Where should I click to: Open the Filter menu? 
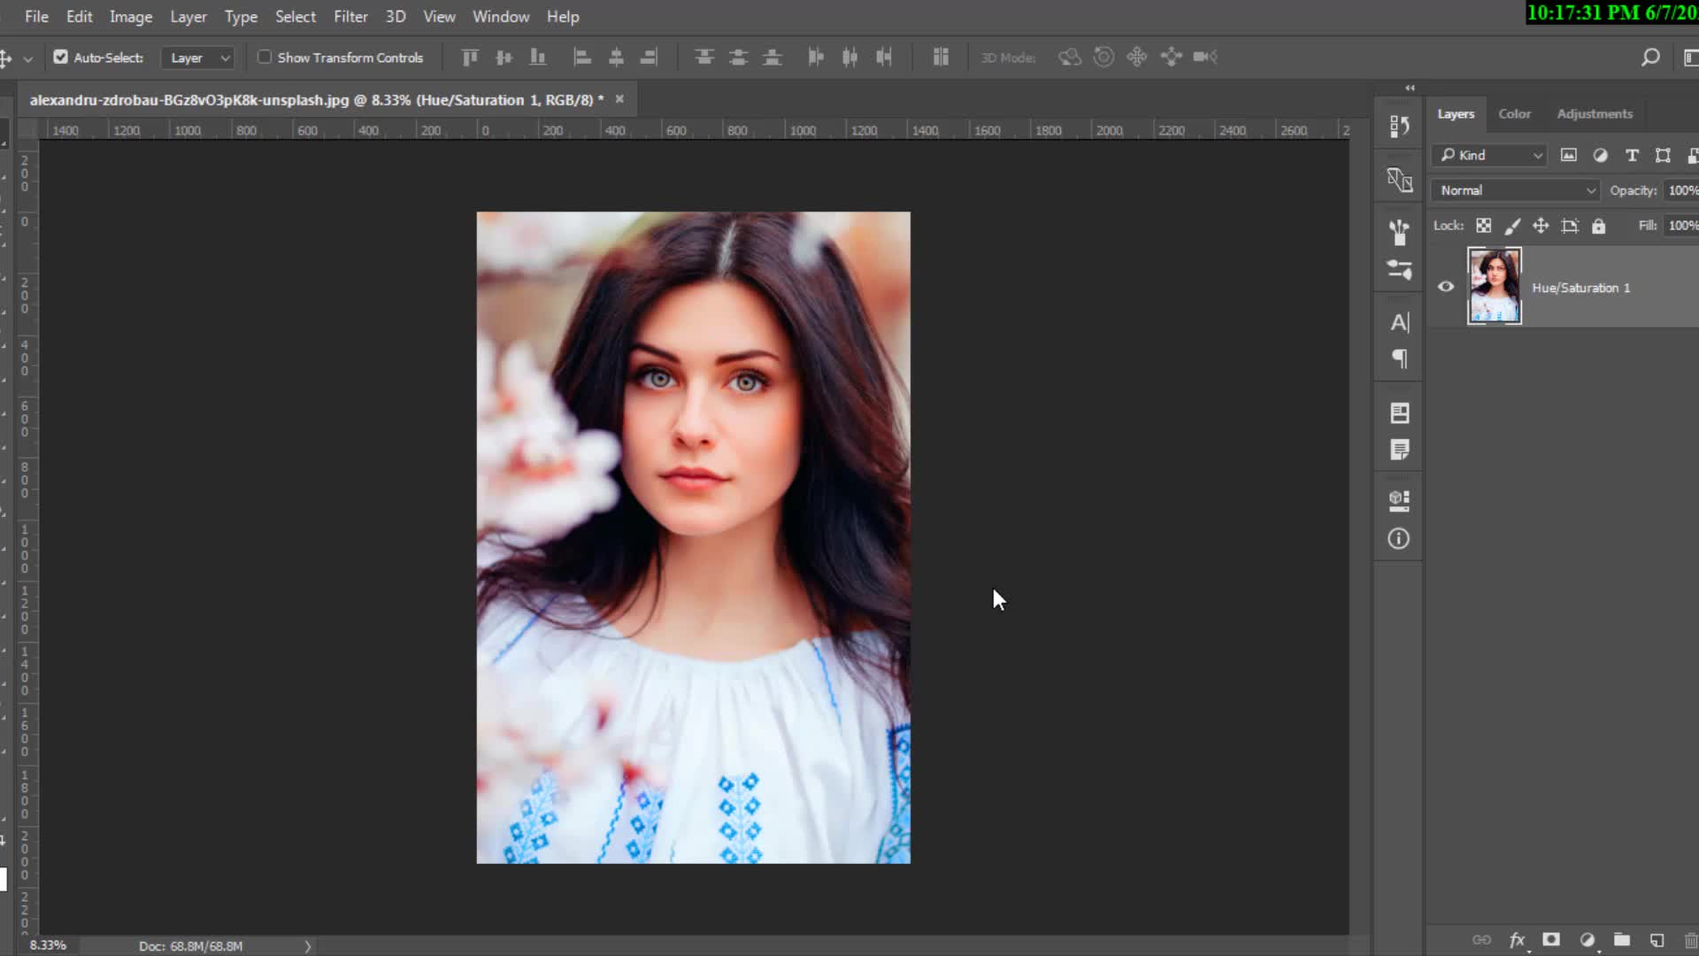tap(350, 17)
